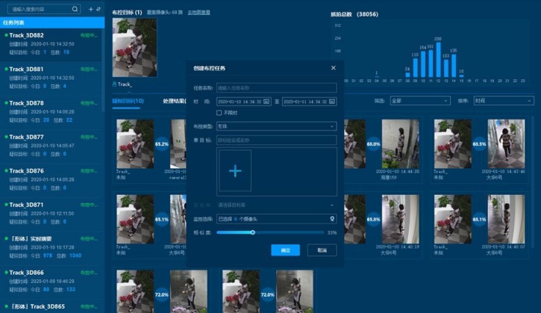541x313 pixels.
Task: Open the 排序 sort dropdown
Action: pyautogui.click(x=503, y=100)
